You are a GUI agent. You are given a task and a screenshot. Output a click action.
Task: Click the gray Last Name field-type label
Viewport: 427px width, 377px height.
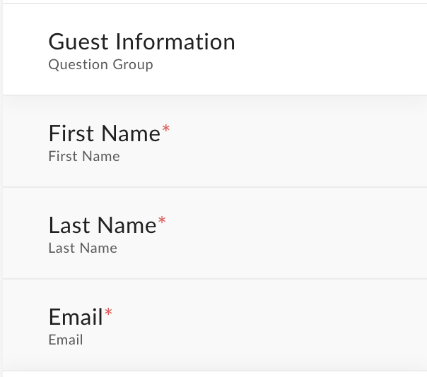(x=83, y=248)
